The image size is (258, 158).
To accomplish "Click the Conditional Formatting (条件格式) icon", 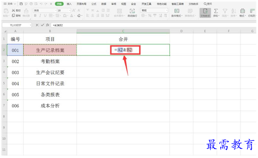I will click(177, 11).
